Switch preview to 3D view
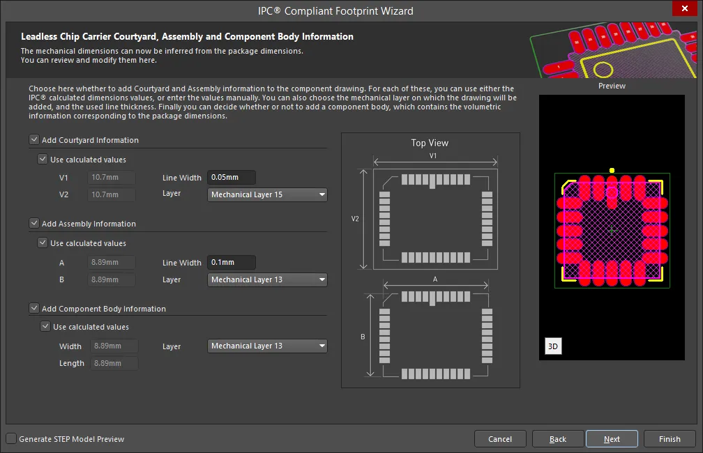 (x=553, y=346)
